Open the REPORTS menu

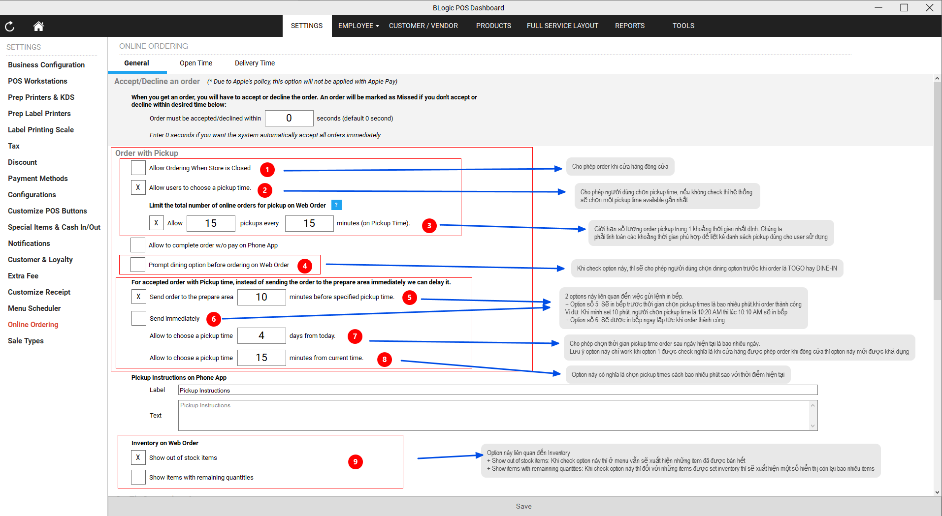pos(629,26)
